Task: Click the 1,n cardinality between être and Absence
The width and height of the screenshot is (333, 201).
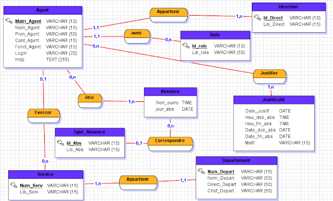Action: click(132, 102)
